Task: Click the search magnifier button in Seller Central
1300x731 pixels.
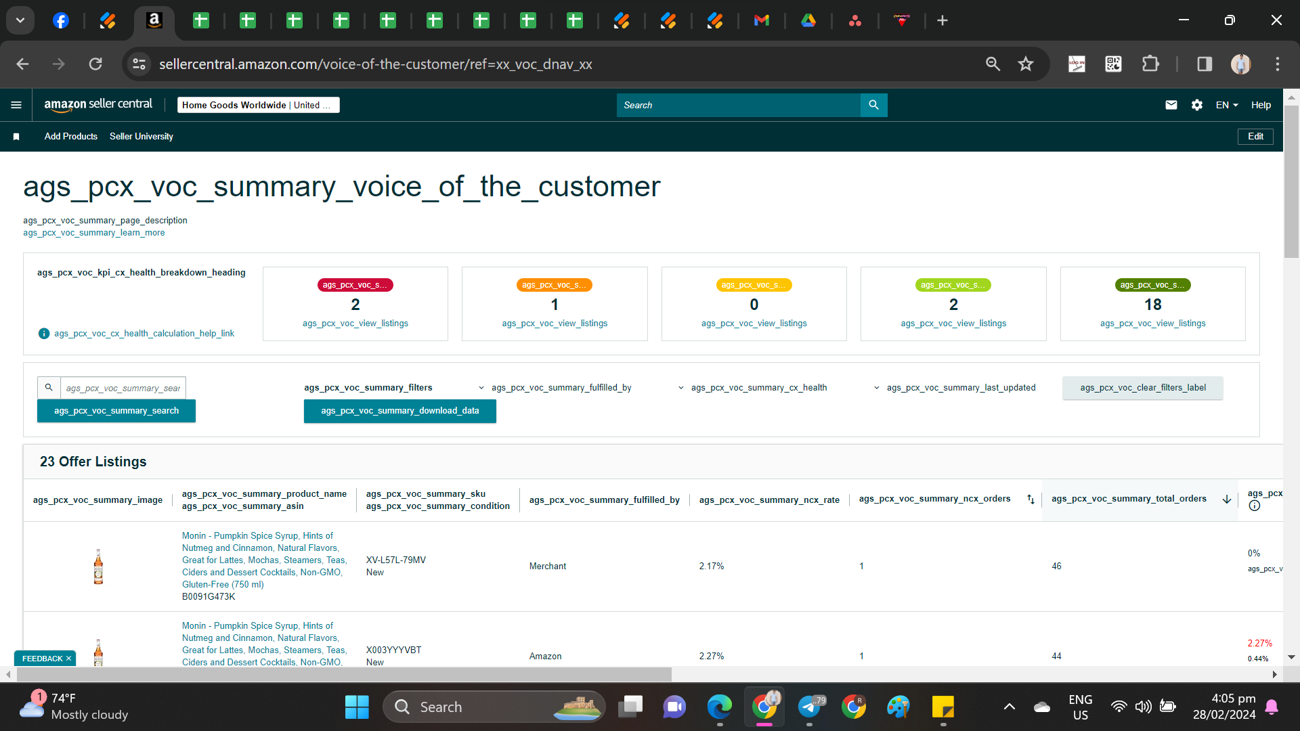Action: (x=873, y=105)
